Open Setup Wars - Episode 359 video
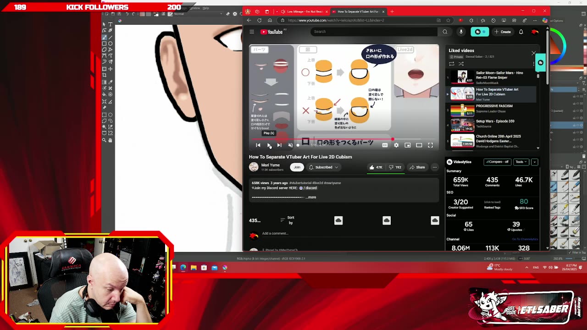The image size is (587, 330). tap(491, 125)
